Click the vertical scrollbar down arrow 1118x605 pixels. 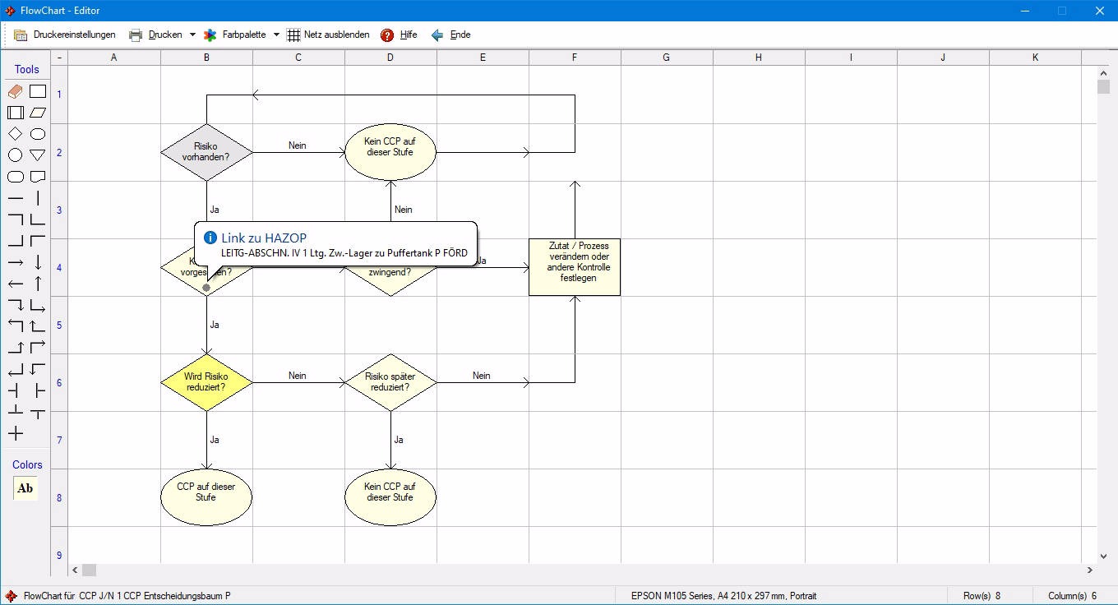[x=1103, y=557]
